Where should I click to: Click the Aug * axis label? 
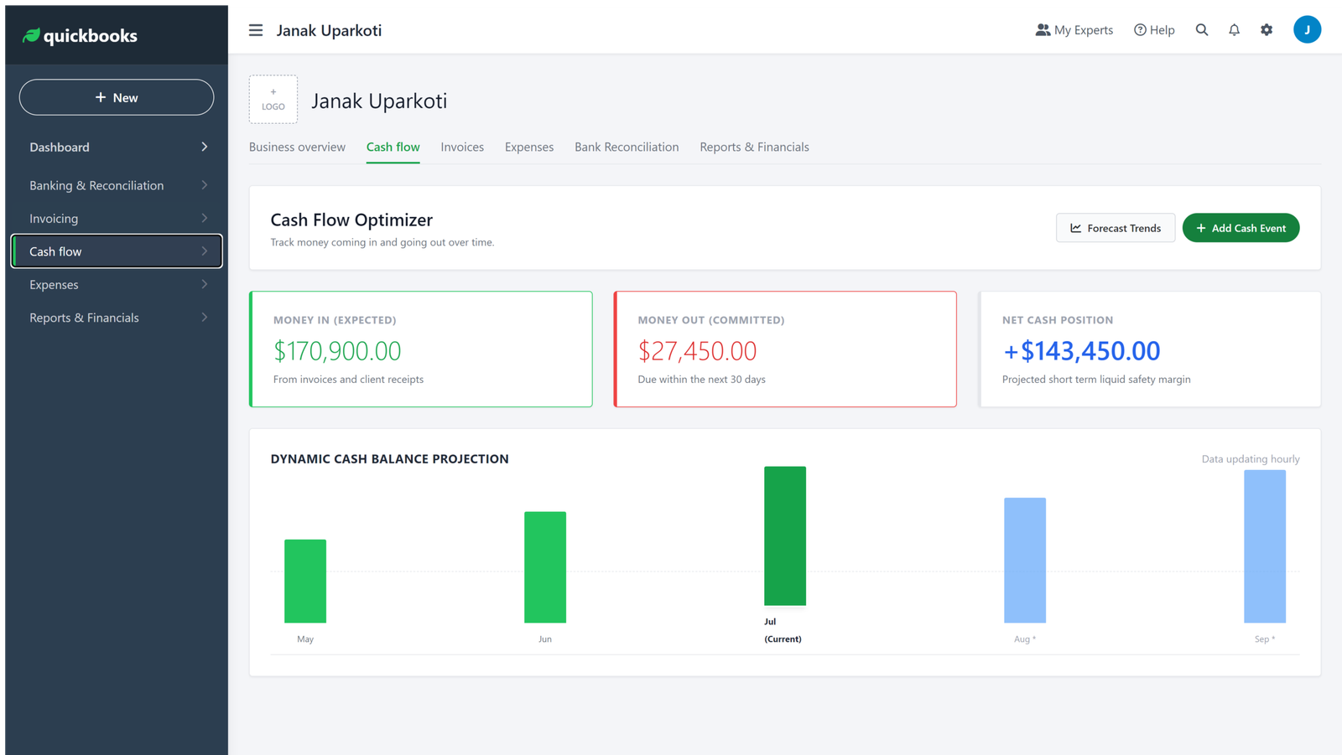pyautogui.click(x=1024, y=639)
